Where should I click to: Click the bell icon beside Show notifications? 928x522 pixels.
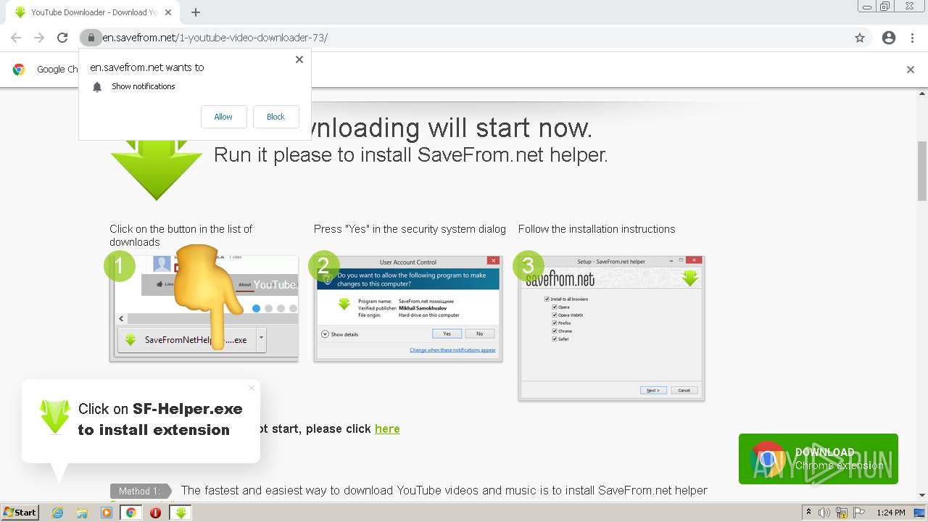[x=97, y=87]
